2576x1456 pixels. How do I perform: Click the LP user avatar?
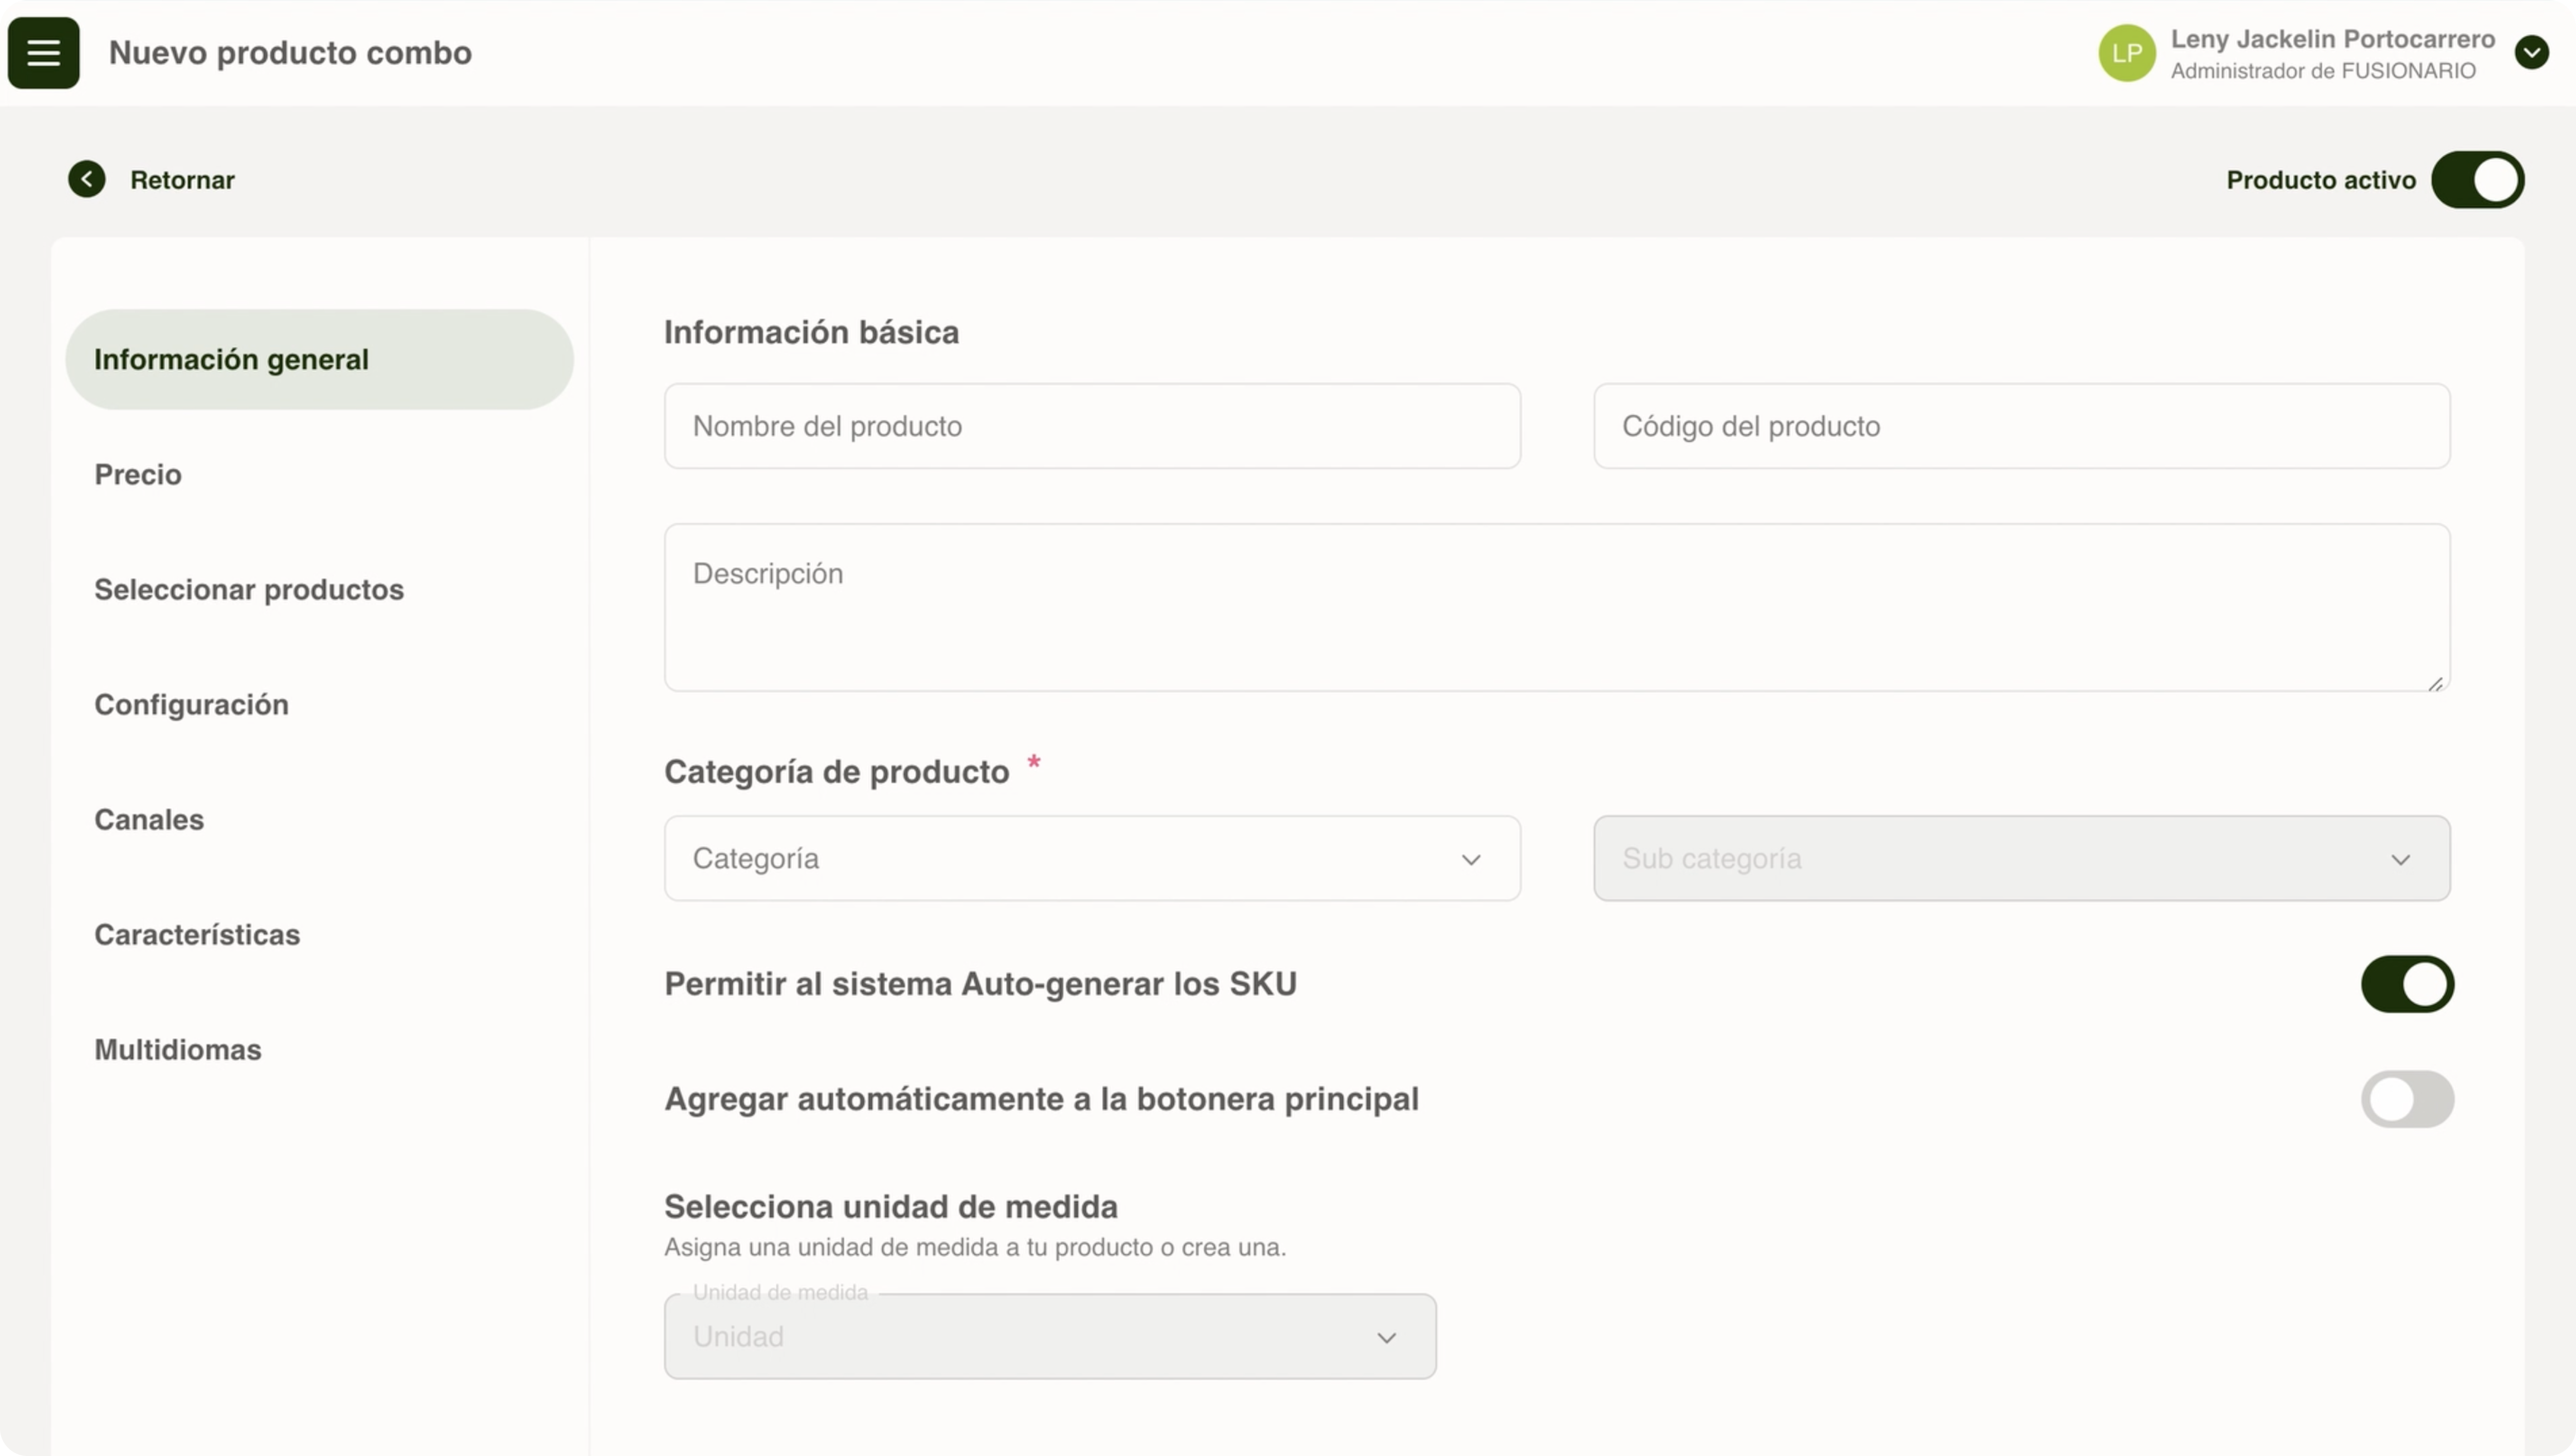(2126, 53)
